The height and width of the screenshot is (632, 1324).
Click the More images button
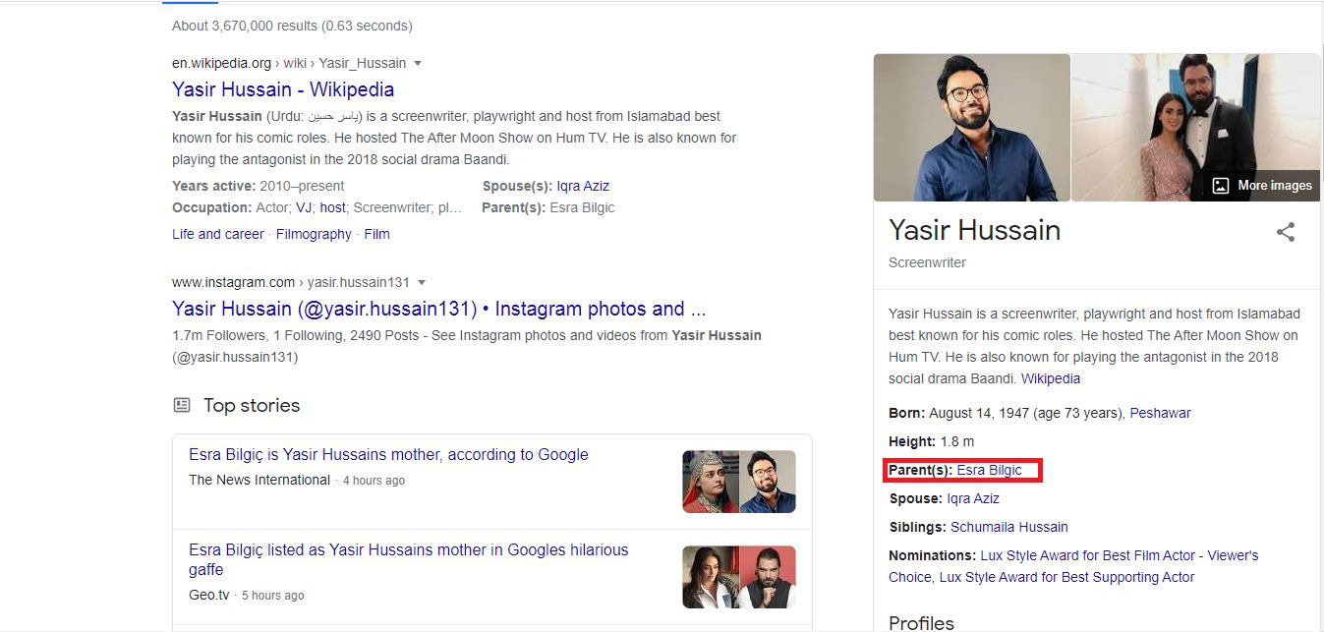pos(1262,186)
